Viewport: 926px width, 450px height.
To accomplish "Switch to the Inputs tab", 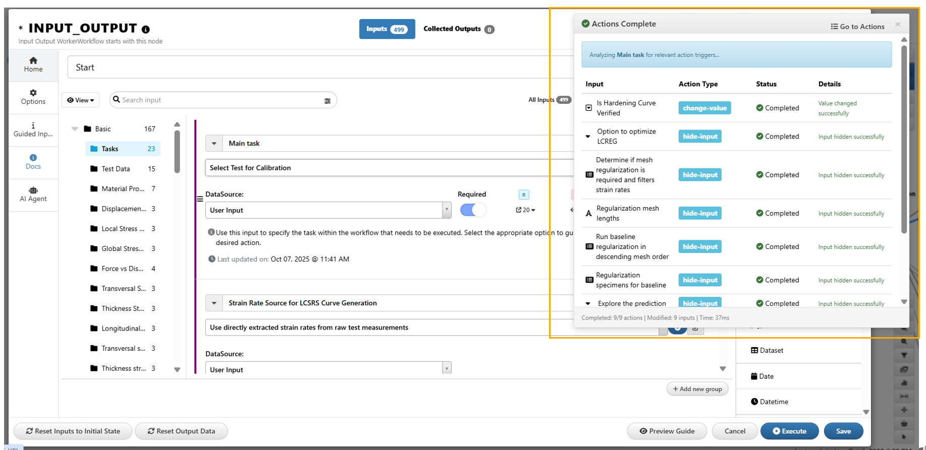I will coord(387,29).
